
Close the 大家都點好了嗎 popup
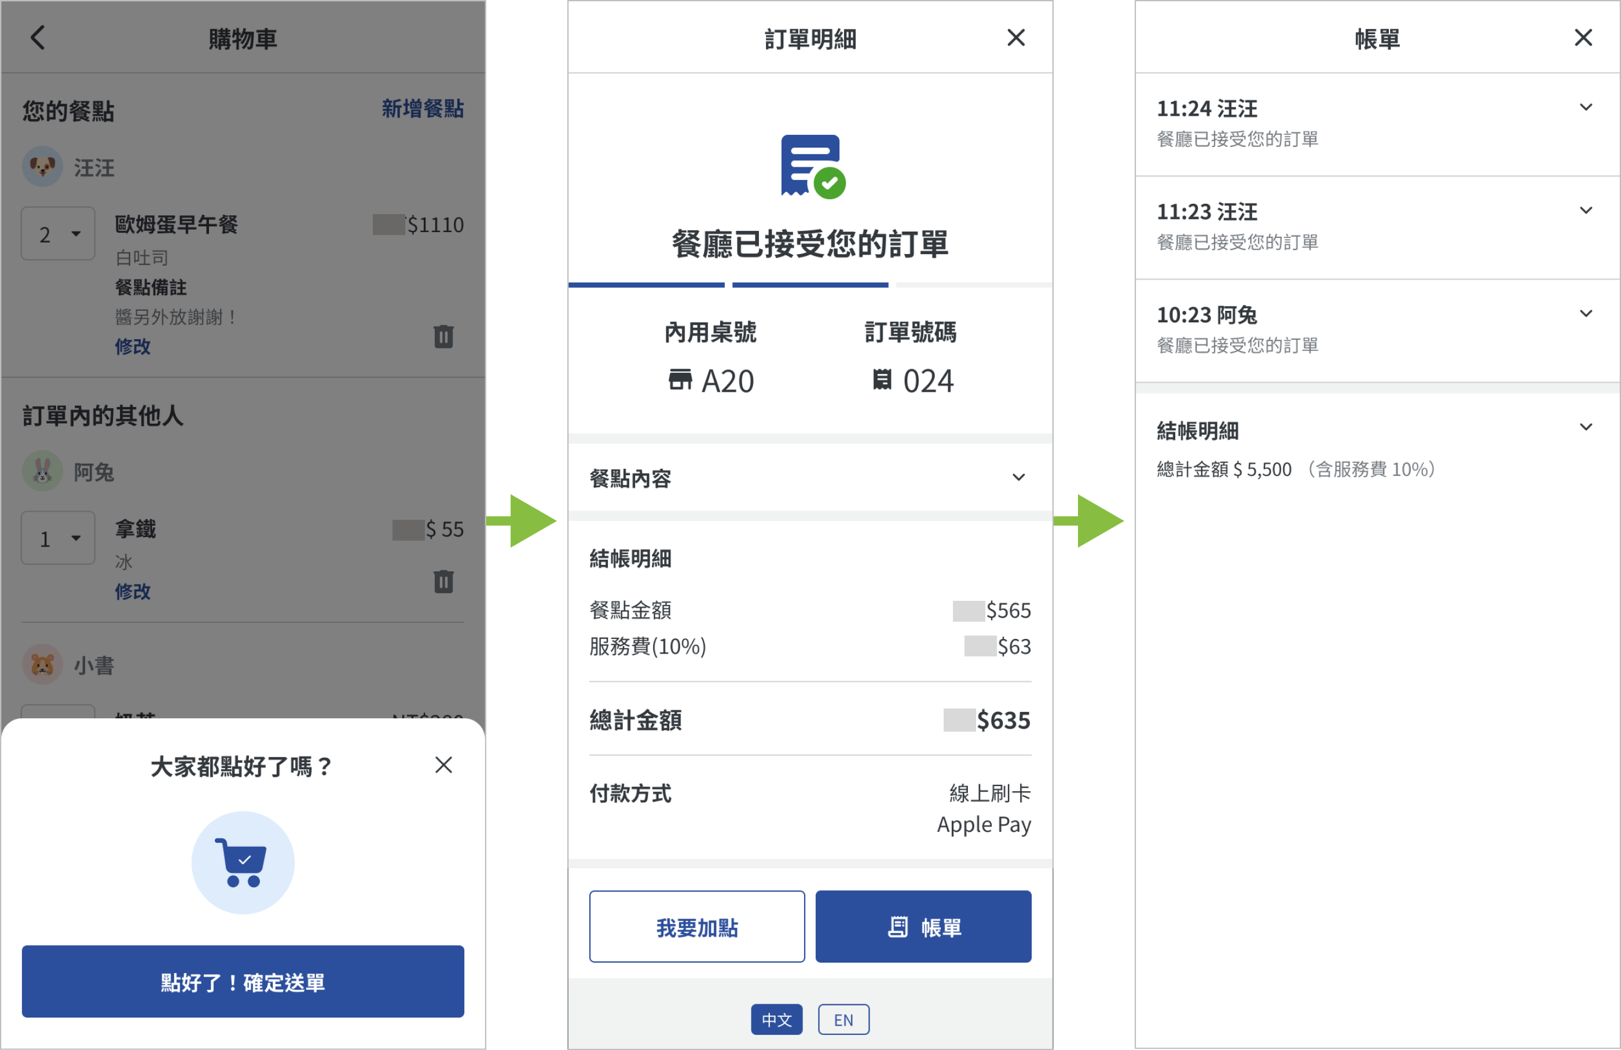click(443, 765)
